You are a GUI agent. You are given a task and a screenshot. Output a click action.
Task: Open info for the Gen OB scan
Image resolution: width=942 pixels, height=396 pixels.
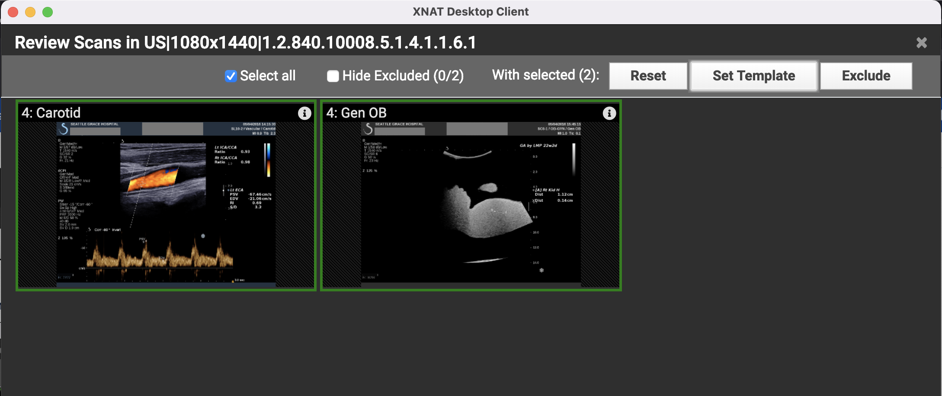click(x=609, y=113)
